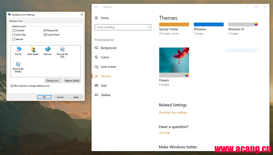Click the color wheel on Windows 10 theme

click(256, 24)
